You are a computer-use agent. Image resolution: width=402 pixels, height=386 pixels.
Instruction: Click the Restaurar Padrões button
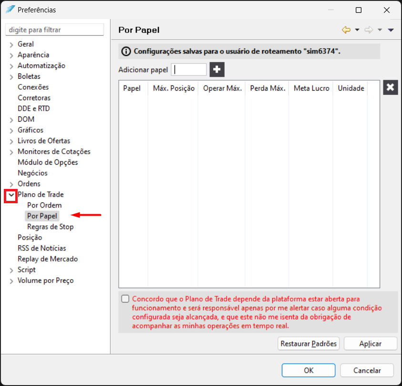point(309,344)
